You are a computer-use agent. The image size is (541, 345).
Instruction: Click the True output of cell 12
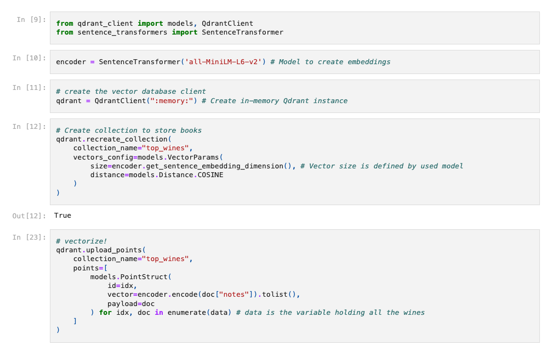[62, 216]
